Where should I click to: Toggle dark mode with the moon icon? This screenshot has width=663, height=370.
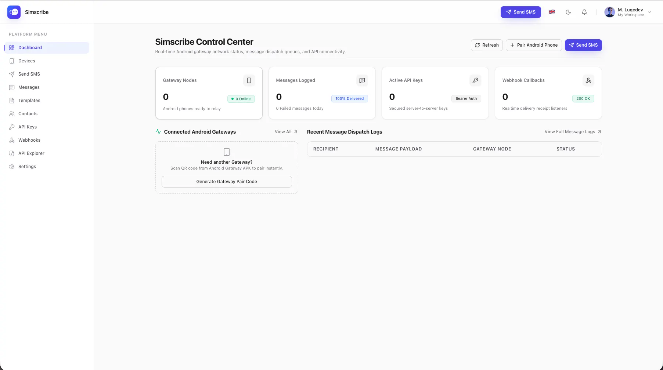tap(568, 12)
